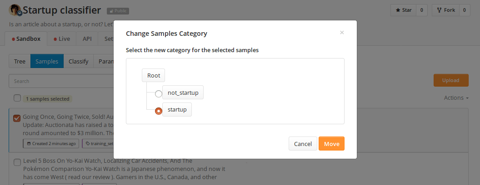
Task: Click the startup category label
Action: tap(177, 110)
